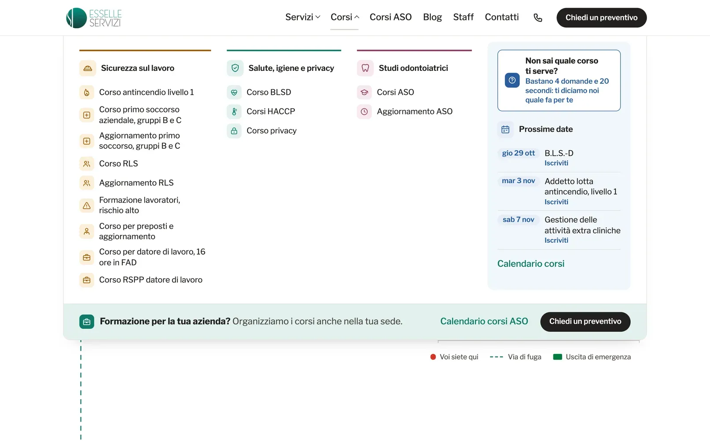Image resolution: width=710 pixels, height=443 pixels.
Task: Open Corsi ASO in the navigation
Action: coord(390,17)
